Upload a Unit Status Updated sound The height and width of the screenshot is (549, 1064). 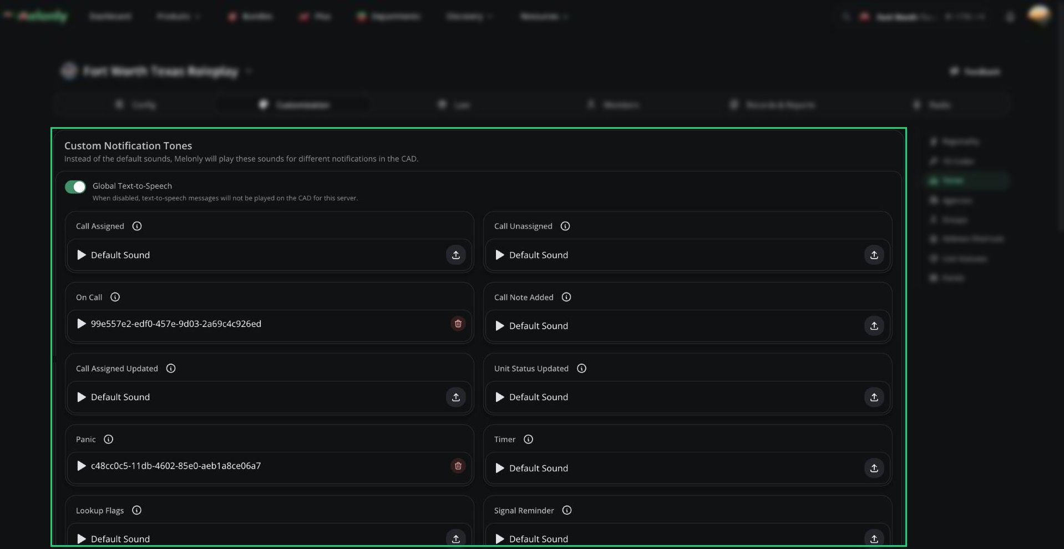pyautogui.click(x=874, y=397)
